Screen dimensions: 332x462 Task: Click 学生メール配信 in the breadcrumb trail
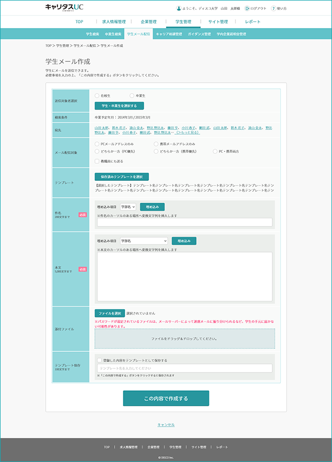tap(85, 46)
